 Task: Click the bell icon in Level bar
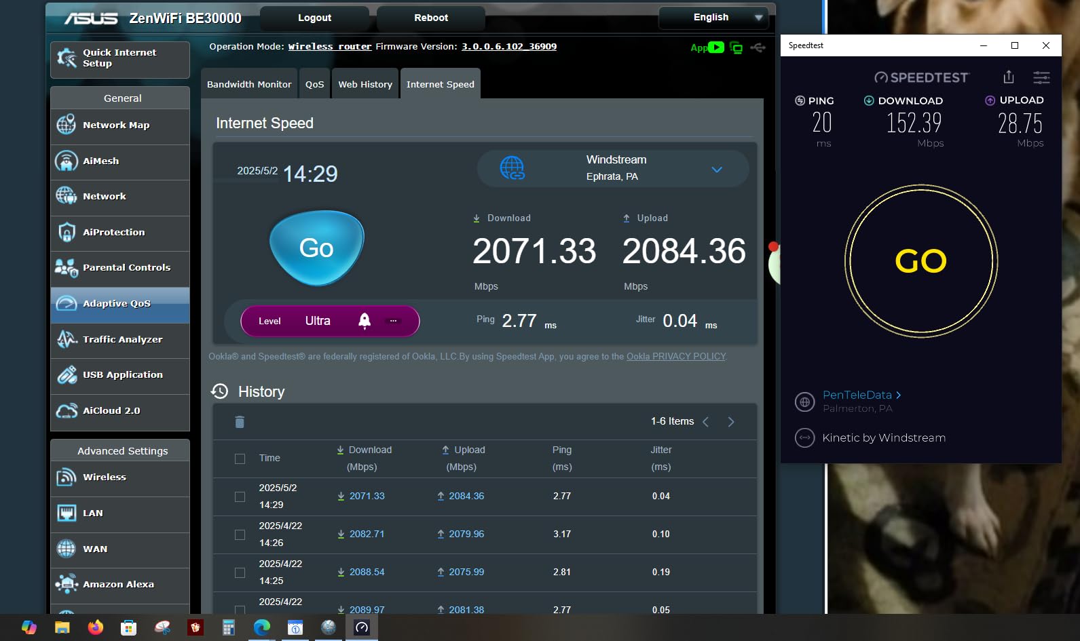365,321
